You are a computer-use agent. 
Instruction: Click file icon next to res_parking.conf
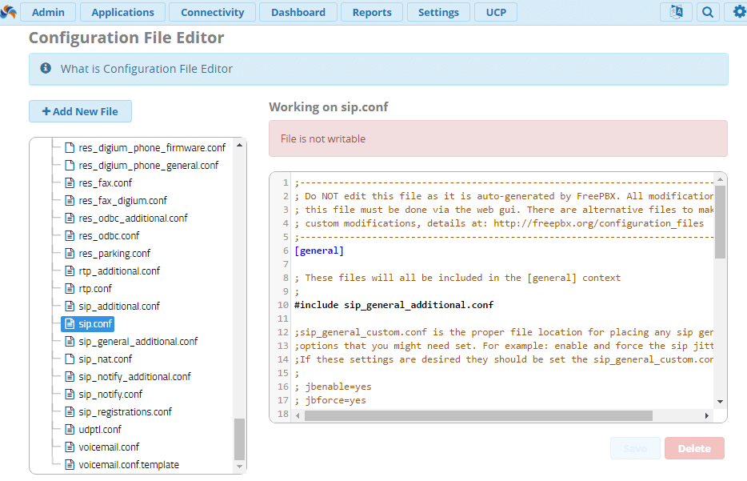pos(70,254)
